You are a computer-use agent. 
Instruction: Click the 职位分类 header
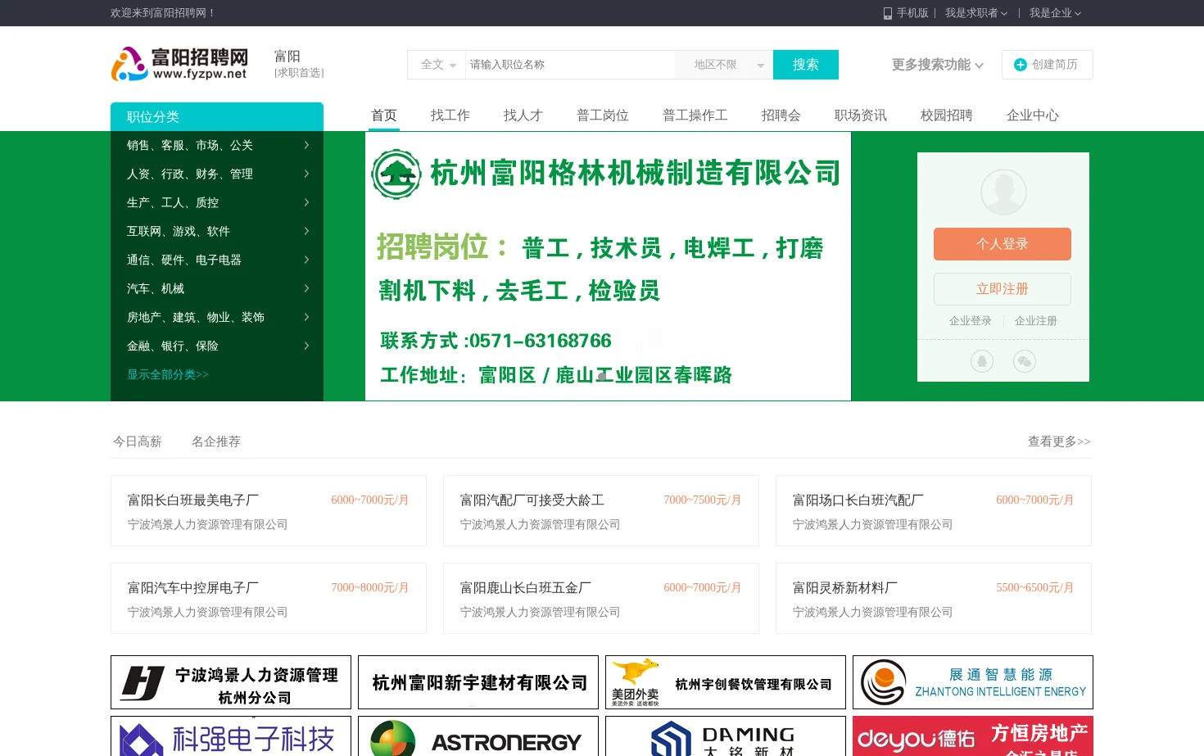pos(217,117)
